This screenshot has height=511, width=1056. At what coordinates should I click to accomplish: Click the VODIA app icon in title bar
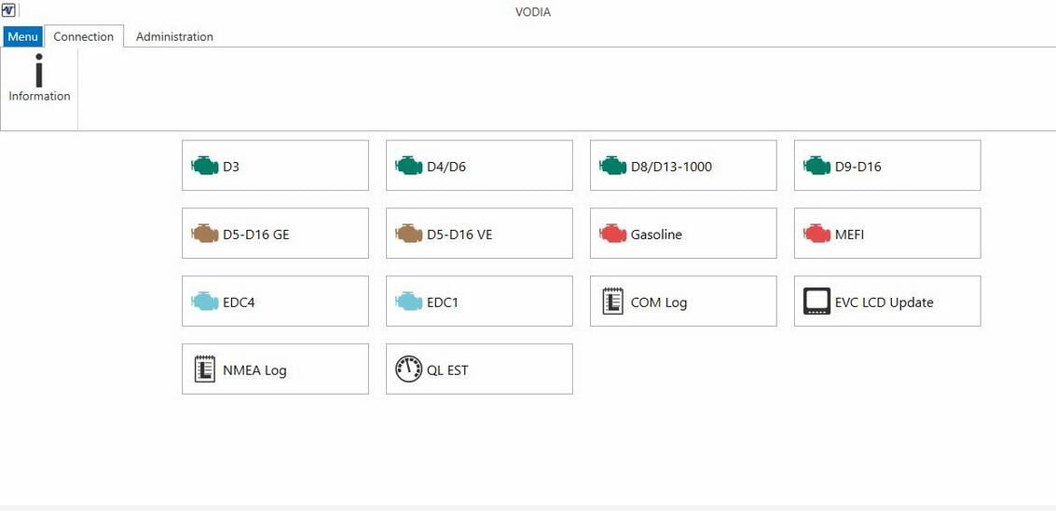(8, 11)
